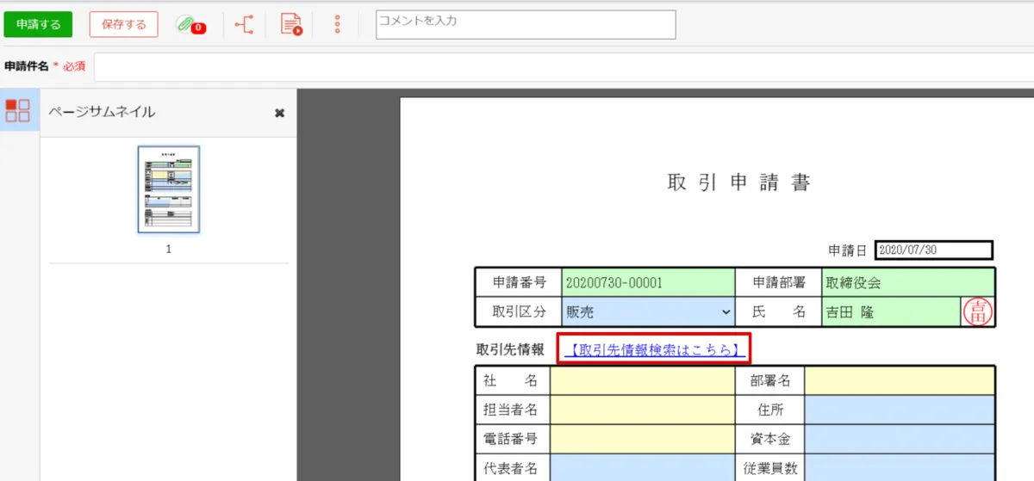Open the approval route flow icon
This screenshot has width=1034, height=481.
click(245, 25)
